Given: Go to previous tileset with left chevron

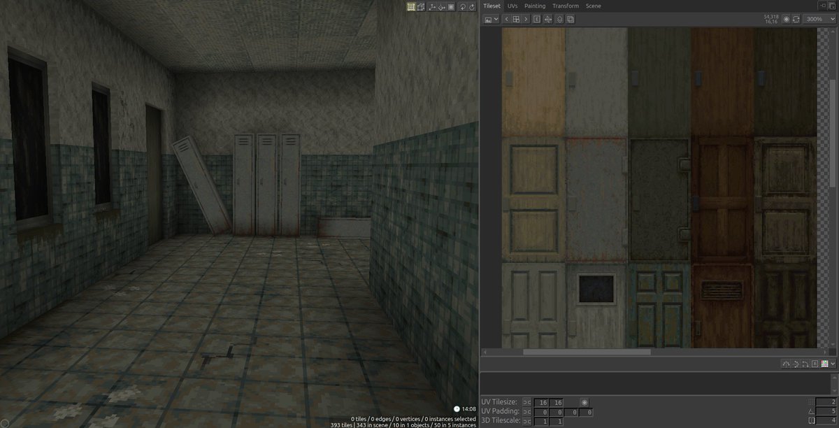Looking at the screenshot, I should tap(506, 20).
